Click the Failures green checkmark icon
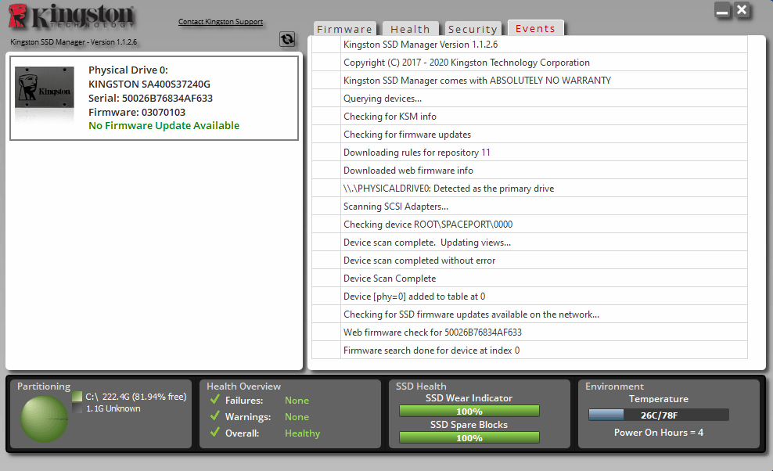This screenshot has height=471, width=773. (x=215, y=400)
